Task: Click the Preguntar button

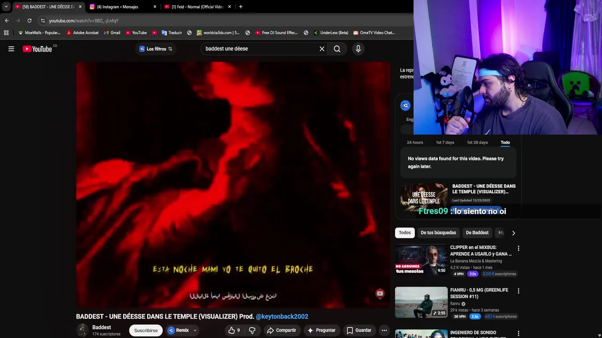Action: (x=321, y=330)
